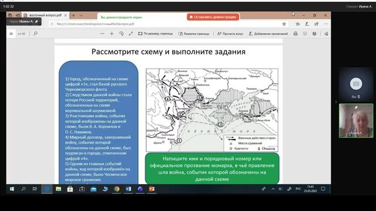Expand the tab preview chevron
This screenshot has height=211, width=376.
[x=81, y=15]
